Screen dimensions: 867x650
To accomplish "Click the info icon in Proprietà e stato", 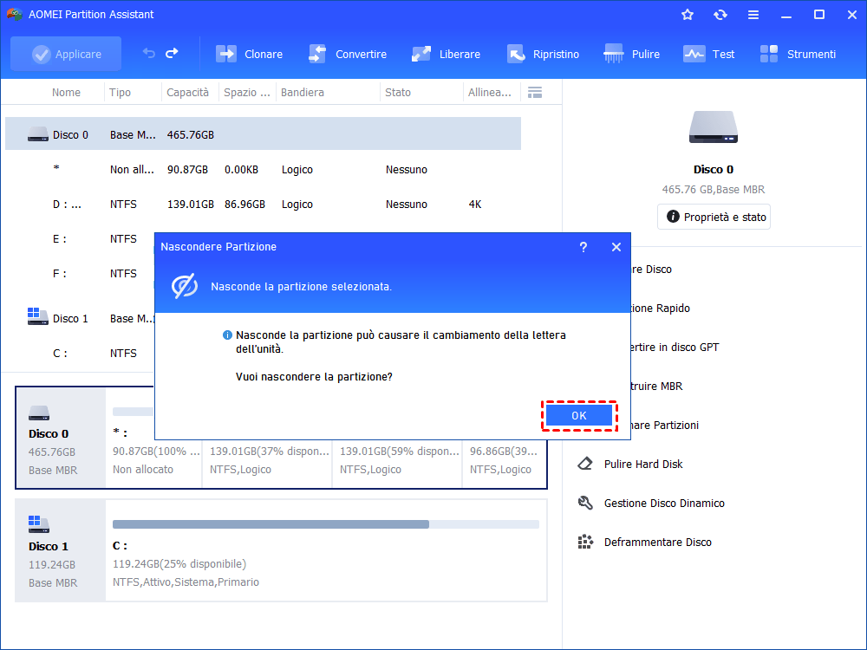I will 673,217.
